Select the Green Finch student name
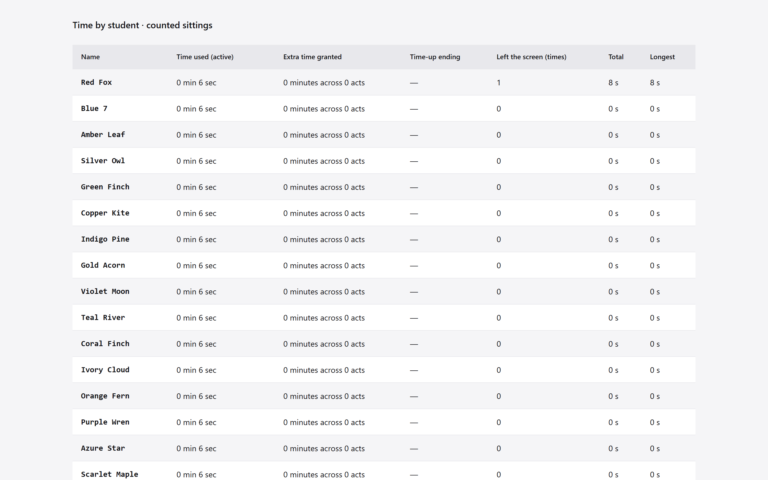Screen dimensions: 768x480 [105, 187]
